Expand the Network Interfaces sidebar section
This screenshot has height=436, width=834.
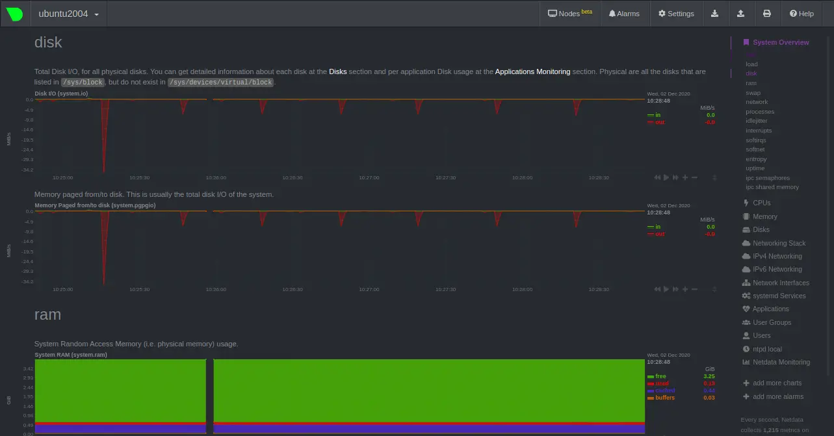point(781,283)
